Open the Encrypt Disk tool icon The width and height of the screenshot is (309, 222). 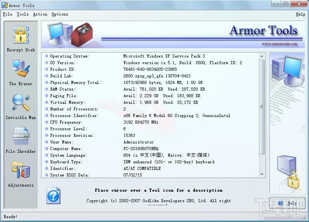click(x=21, y=35)
